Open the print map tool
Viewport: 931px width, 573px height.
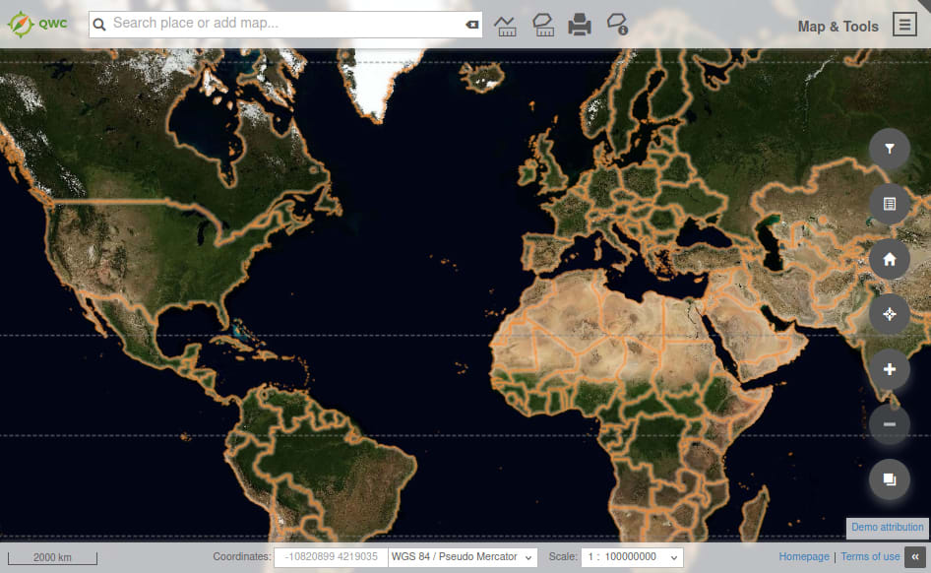[581, 25]
